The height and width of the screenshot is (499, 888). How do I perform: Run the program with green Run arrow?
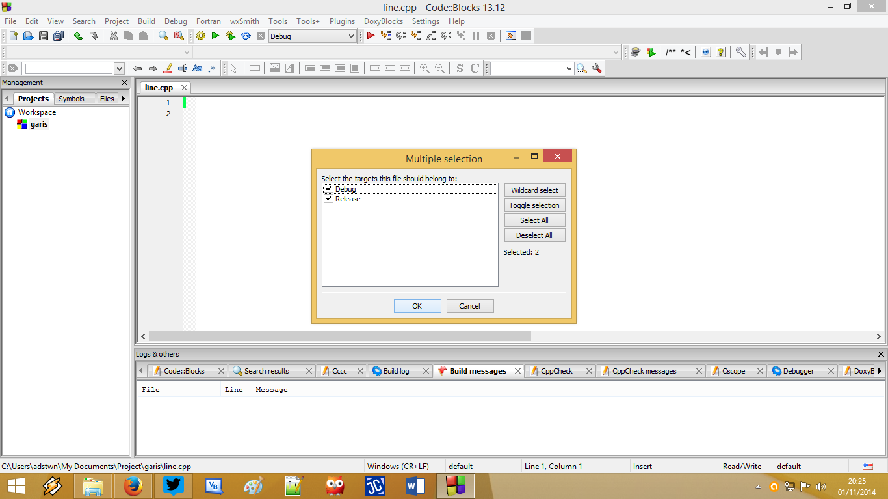(215, 36)
